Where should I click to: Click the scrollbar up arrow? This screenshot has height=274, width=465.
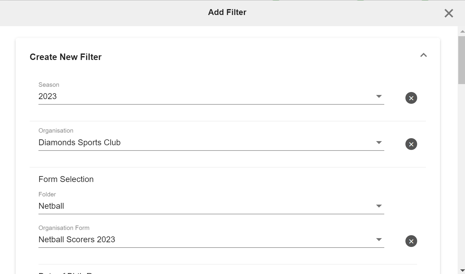(x=462, y=31)
